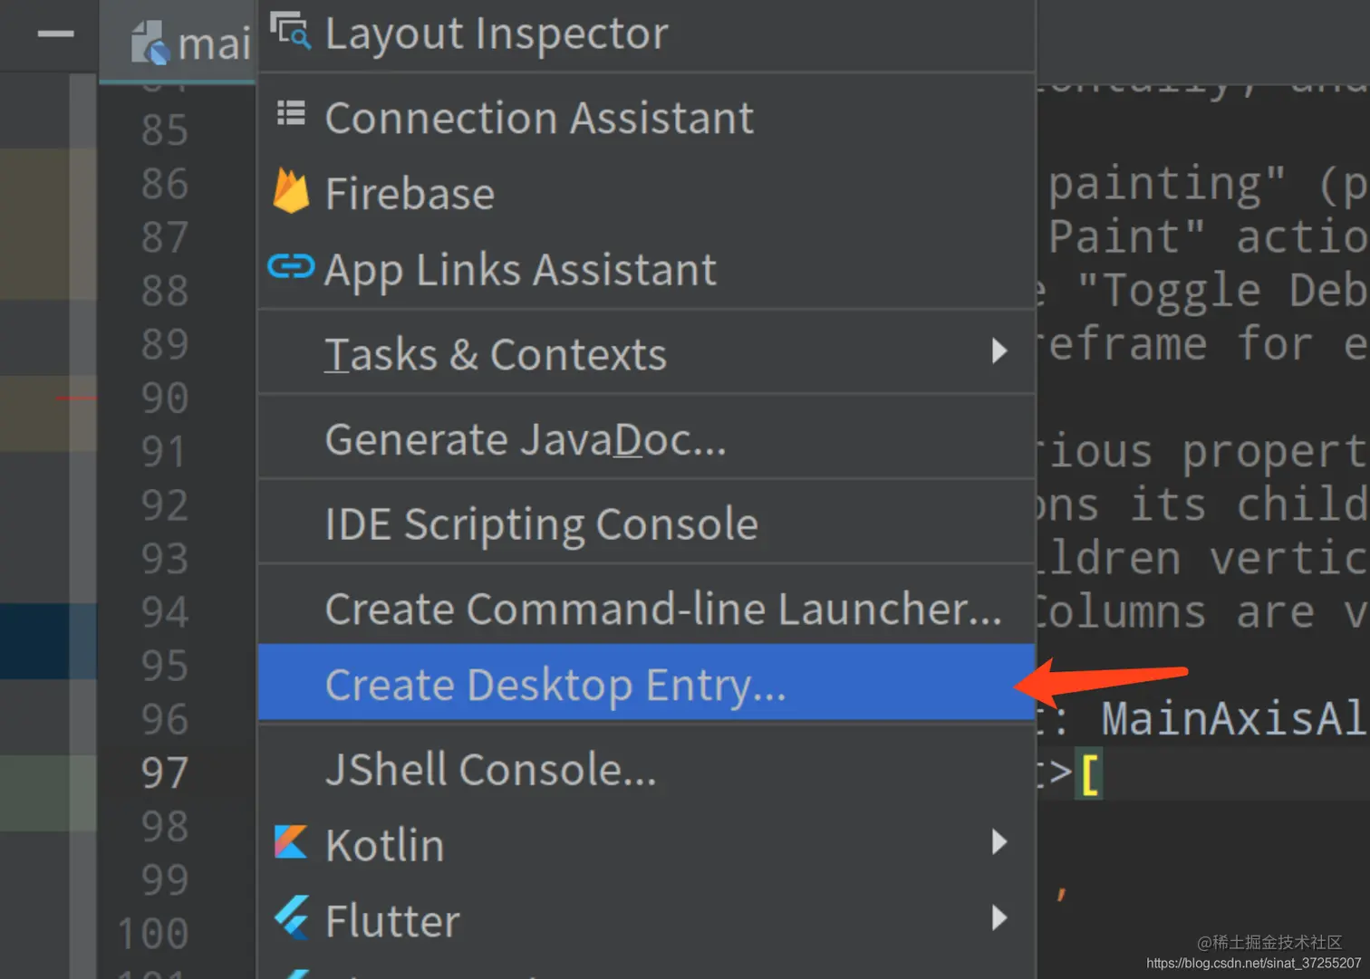Open JShell Console entry
The height and width of the screenshot is (979, 1370).
[x=490, y=770]
